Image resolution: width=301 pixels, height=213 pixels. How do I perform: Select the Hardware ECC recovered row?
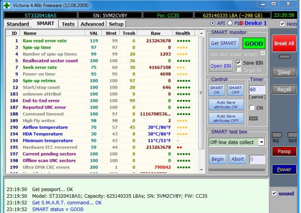click(x=102, y=147)
